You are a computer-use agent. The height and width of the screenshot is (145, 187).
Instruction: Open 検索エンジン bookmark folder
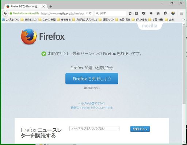coord(29,20)
